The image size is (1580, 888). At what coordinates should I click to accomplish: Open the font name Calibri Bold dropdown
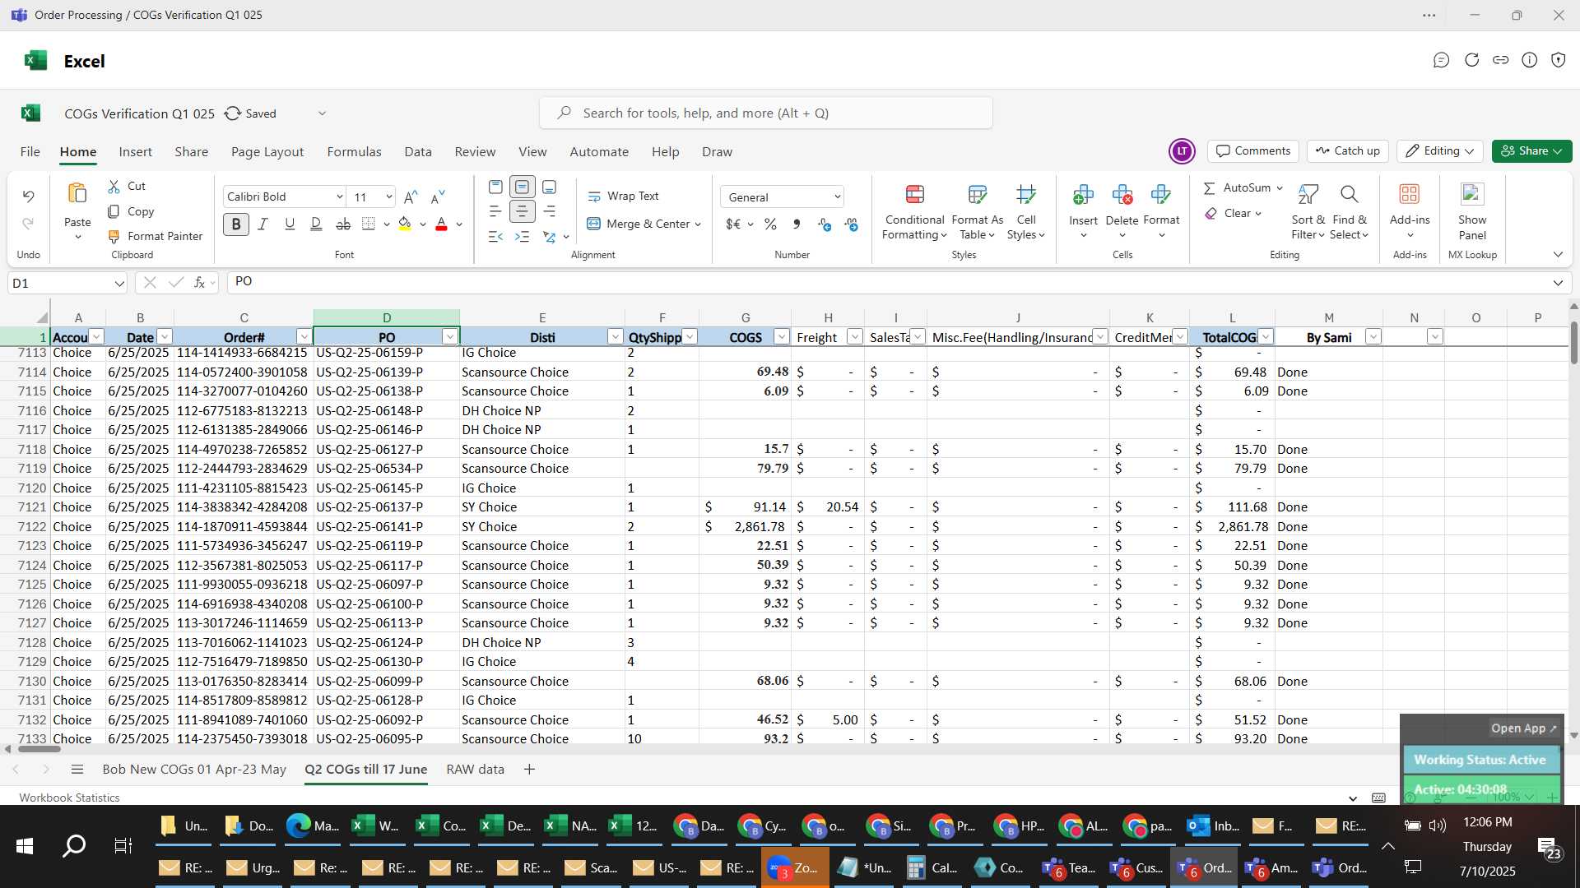pyautogui.click(x=339, y=197)
